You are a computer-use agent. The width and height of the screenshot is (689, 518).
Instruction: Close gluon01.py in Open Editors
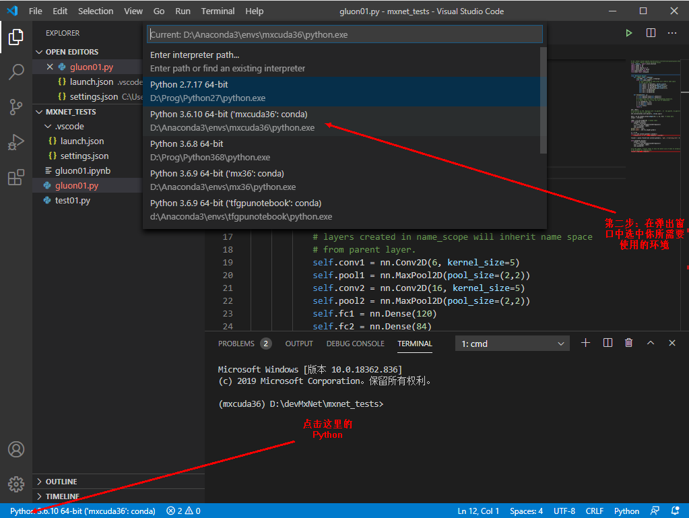point(50,67)
